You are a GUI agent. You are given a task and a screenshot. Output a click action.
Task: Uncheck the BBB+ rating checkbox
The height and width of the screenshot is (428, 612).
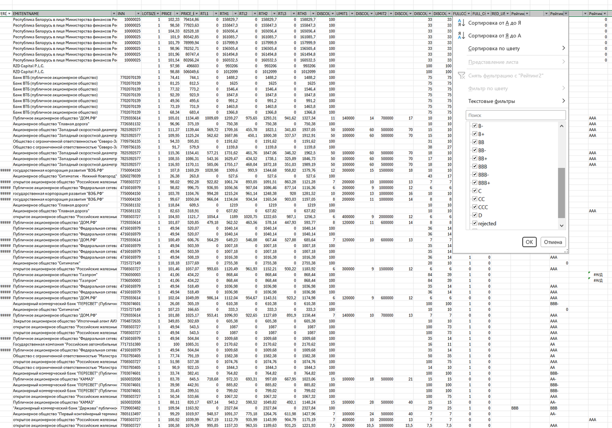475,183
